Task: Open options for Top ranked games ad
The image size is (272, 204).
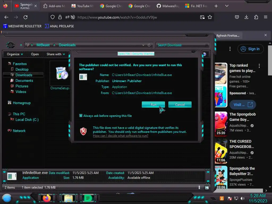Action: pyautogui.click(x=259, y=66)
